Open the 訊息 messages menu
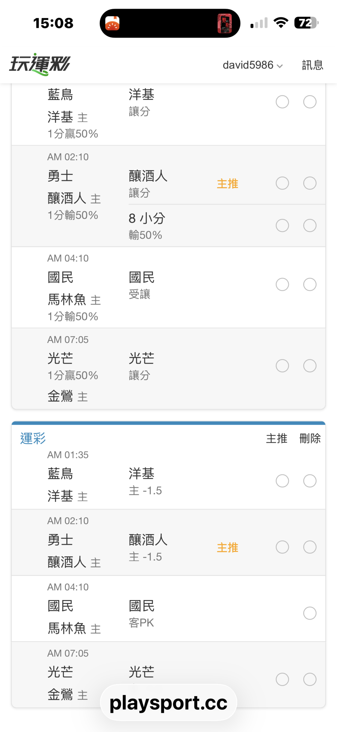Viewport: 337px width, 732px height. pyautogui.click(x=312, y=65)
